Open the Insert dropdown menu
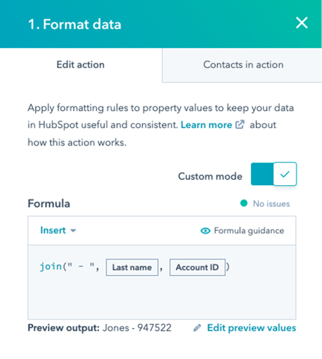 [58, 230]
